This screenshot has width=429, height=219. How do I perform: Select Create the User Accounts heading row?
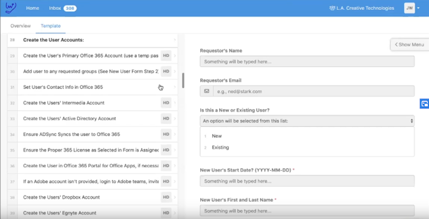click(93, 40)
